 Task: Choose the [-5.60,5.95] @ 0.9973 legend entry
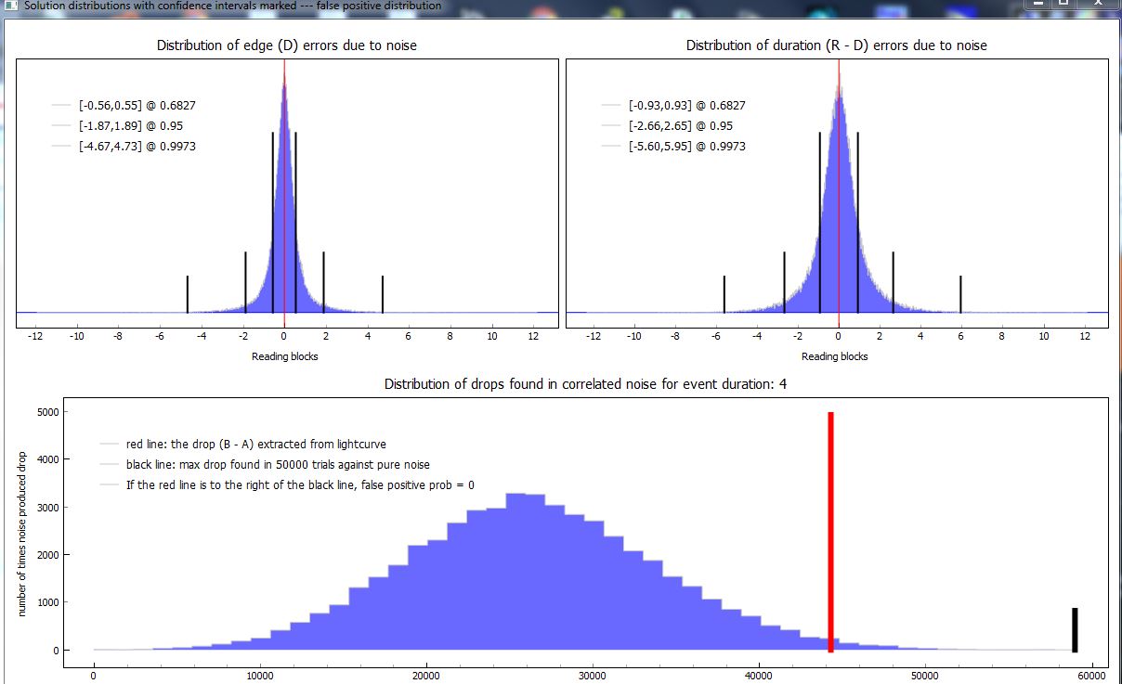(x=686, y=147)
